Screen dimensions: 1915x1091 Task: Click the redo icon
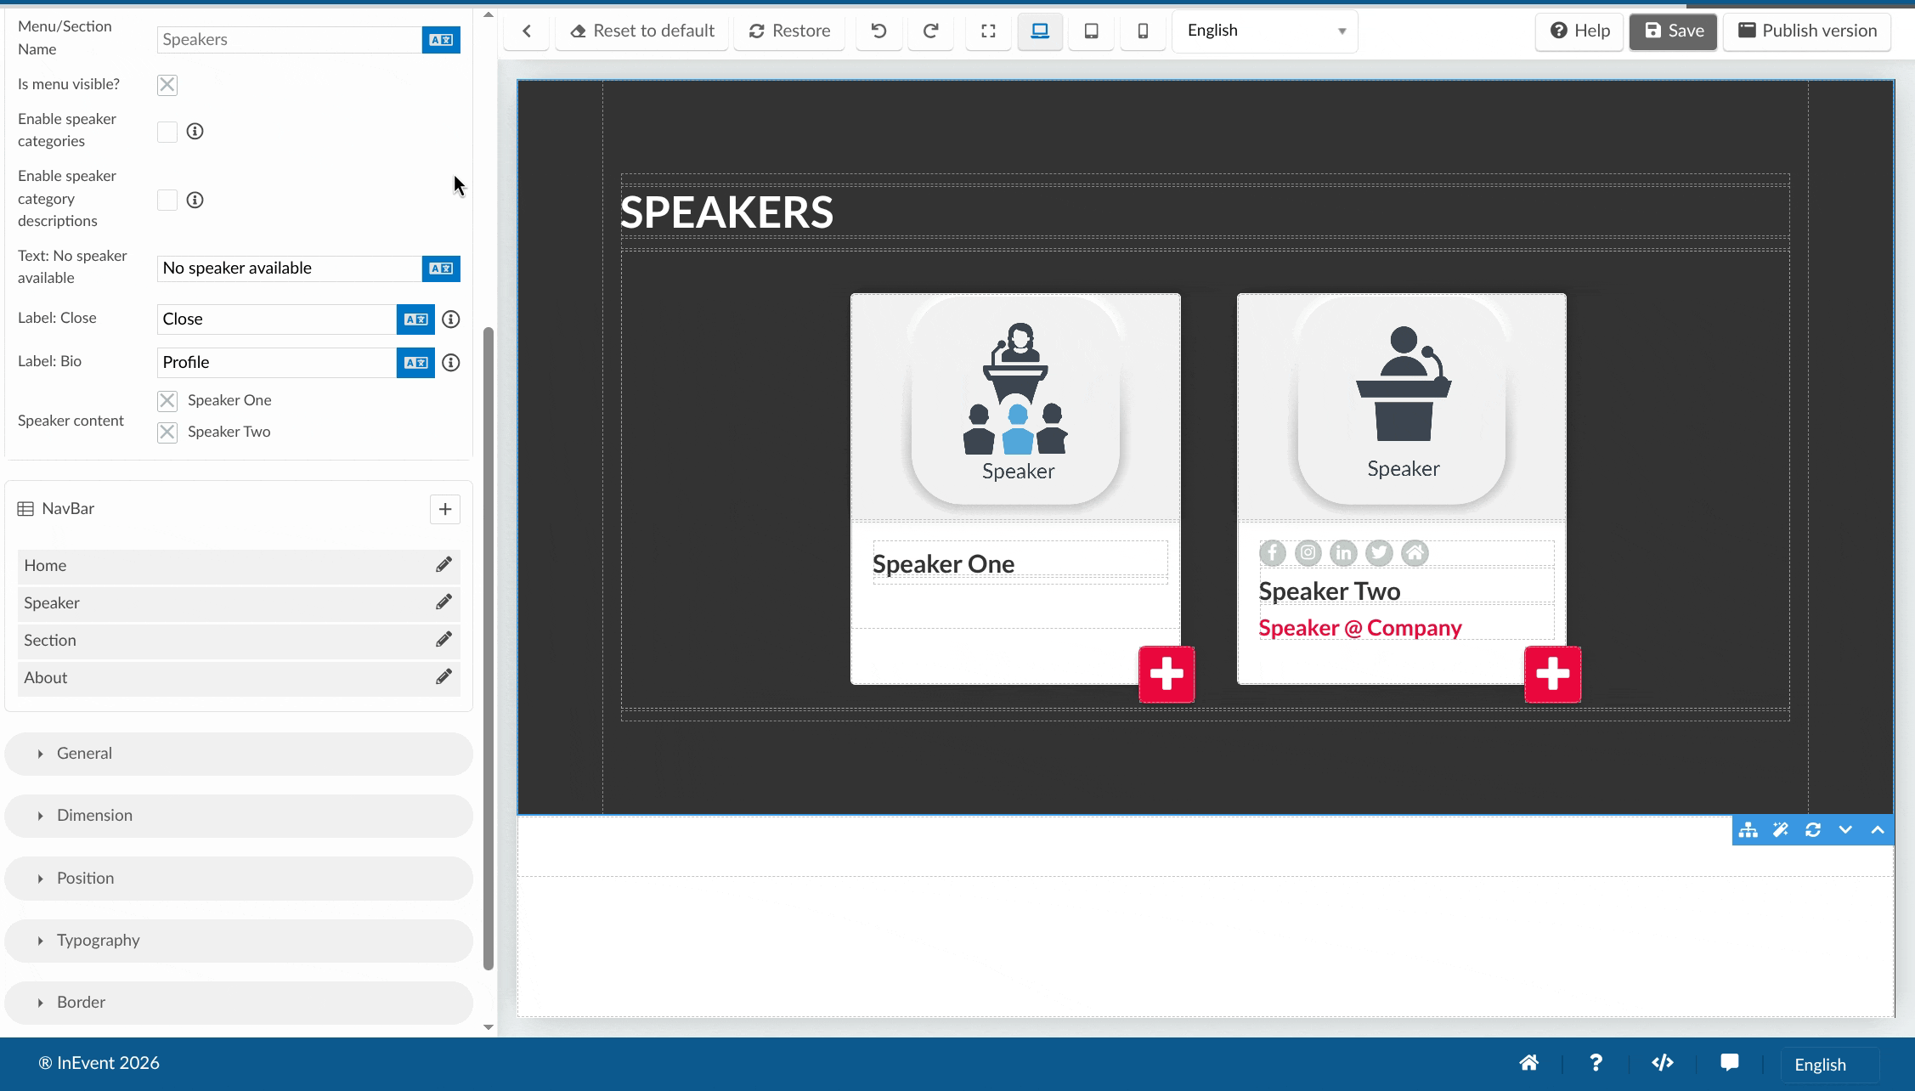930,31
